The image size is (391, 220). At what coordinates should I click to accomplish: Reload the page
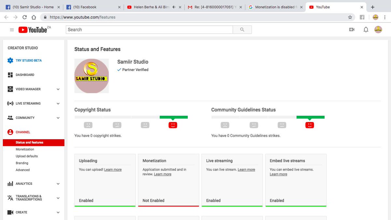[x=24, y=17]
